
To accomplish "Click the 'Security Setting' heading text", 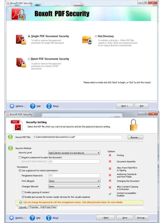I will coord(36,122).
